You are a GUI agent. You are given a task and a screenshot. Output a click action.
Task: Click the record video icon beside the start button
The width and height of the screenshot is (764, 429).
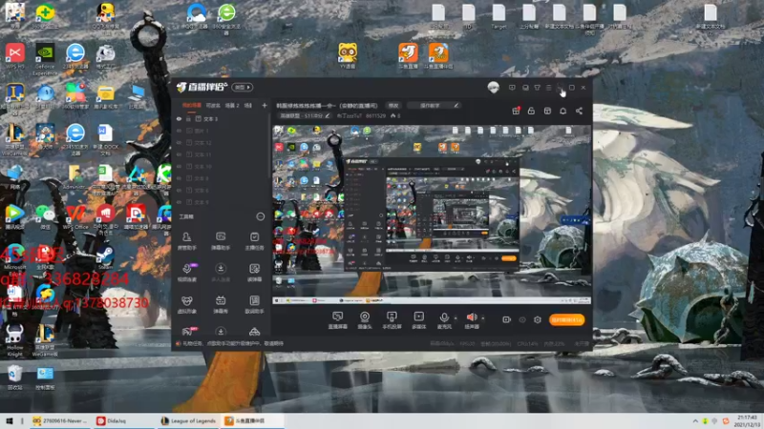tap(507, 319)
